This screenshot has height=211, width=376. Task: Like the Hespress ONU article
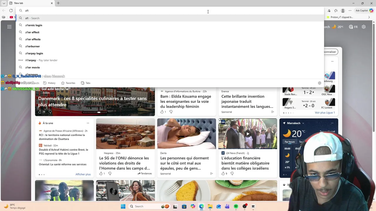click(x=101, y=173)
